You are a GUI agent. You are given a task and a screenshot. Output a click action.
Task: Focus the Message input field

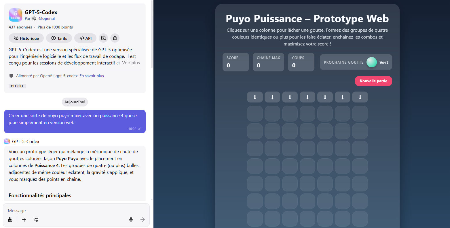[x=66, y=211]
